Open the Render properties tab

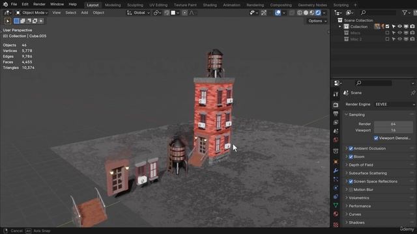(336, 105)
